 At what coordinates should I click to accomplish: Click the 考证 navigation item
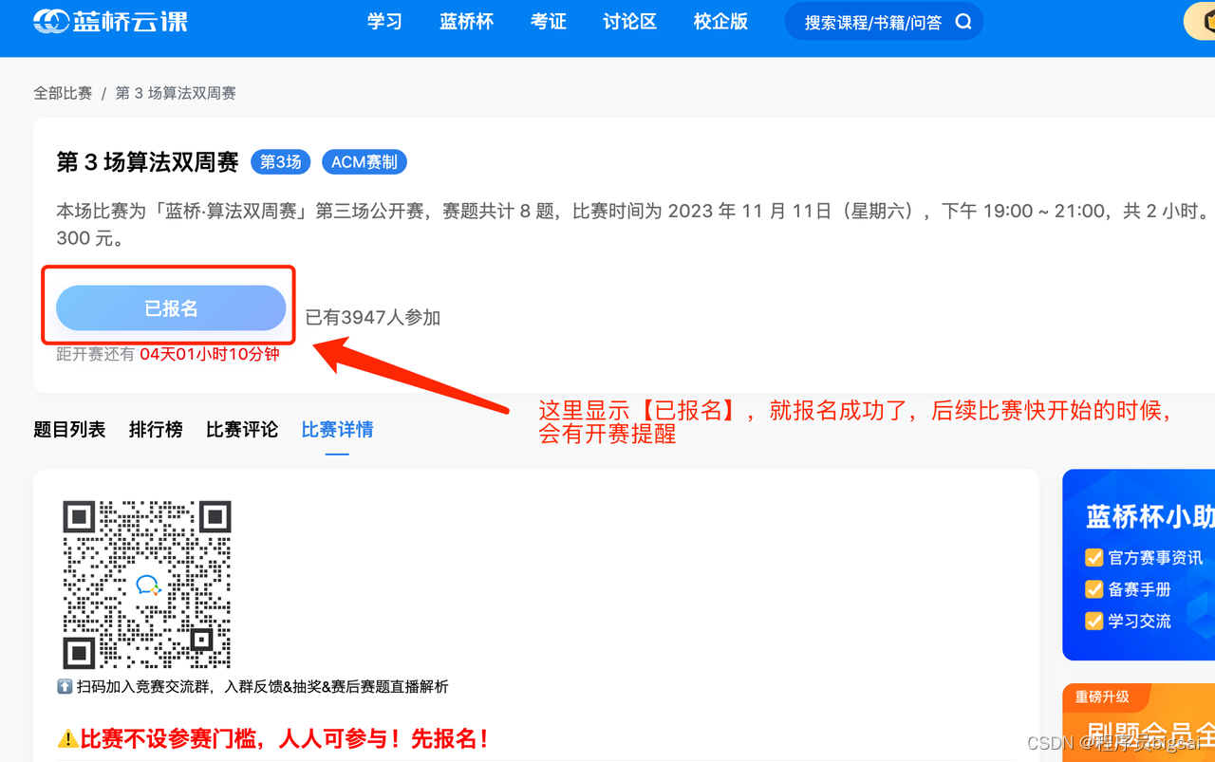(x=549, y=21)
